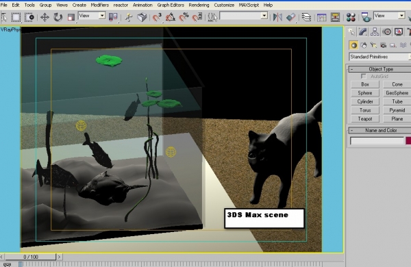Image resolution: width=411 pixels, height=267 pixels.
Task: Enable the AutoGrid checkbox
Action: coord(363,76)
